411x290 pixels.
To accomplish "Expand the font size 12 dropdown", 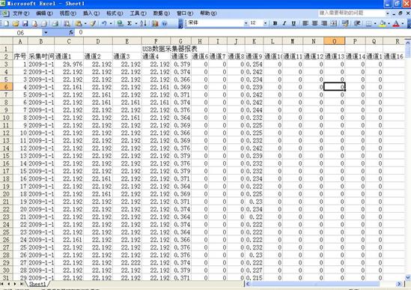I will 265,23.
